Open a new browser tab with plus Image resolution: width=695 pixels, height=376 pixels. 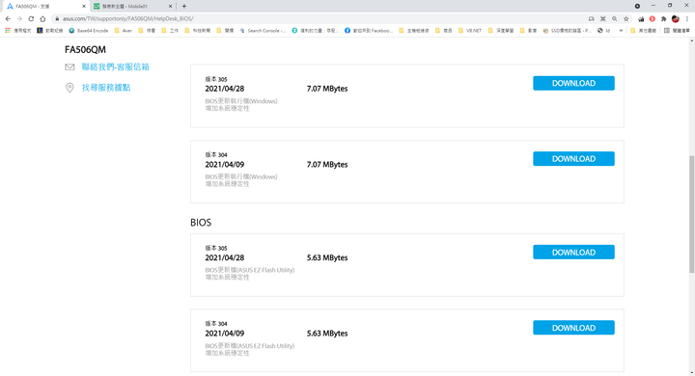(184, 6)
